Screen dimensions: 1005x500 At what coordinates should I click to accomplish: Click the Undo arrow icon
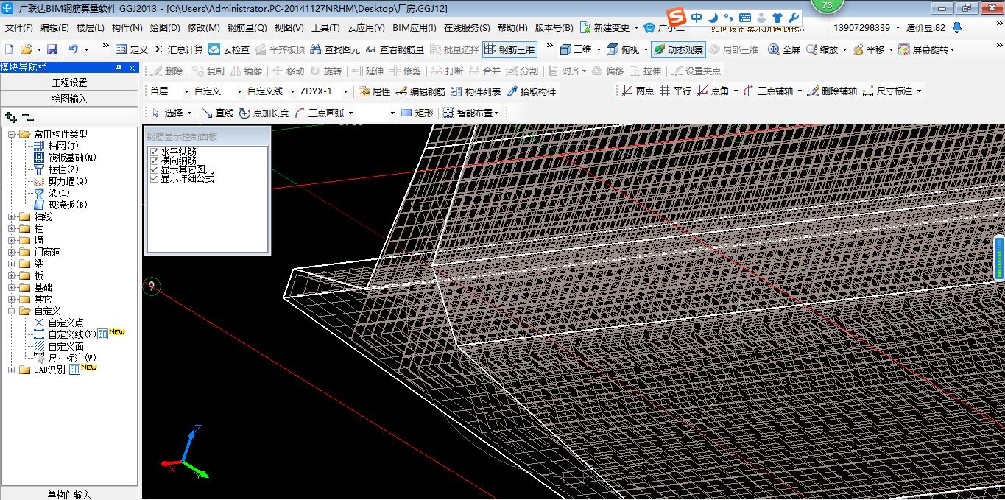[74, 49]
